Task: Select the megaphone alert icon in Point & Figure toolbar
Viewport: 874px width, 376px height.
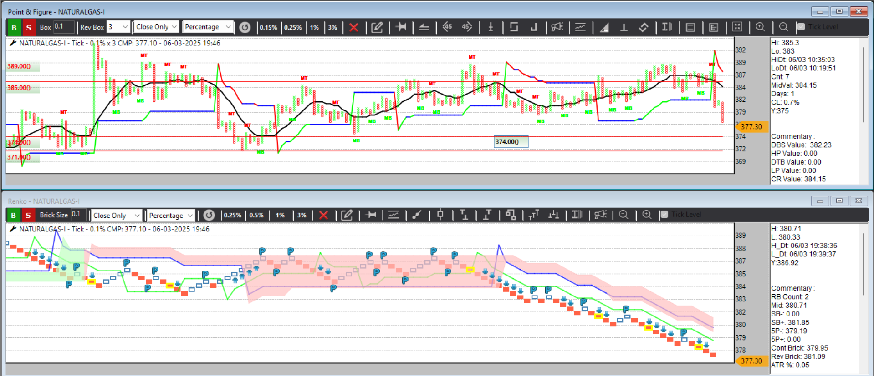Action: 557,27
